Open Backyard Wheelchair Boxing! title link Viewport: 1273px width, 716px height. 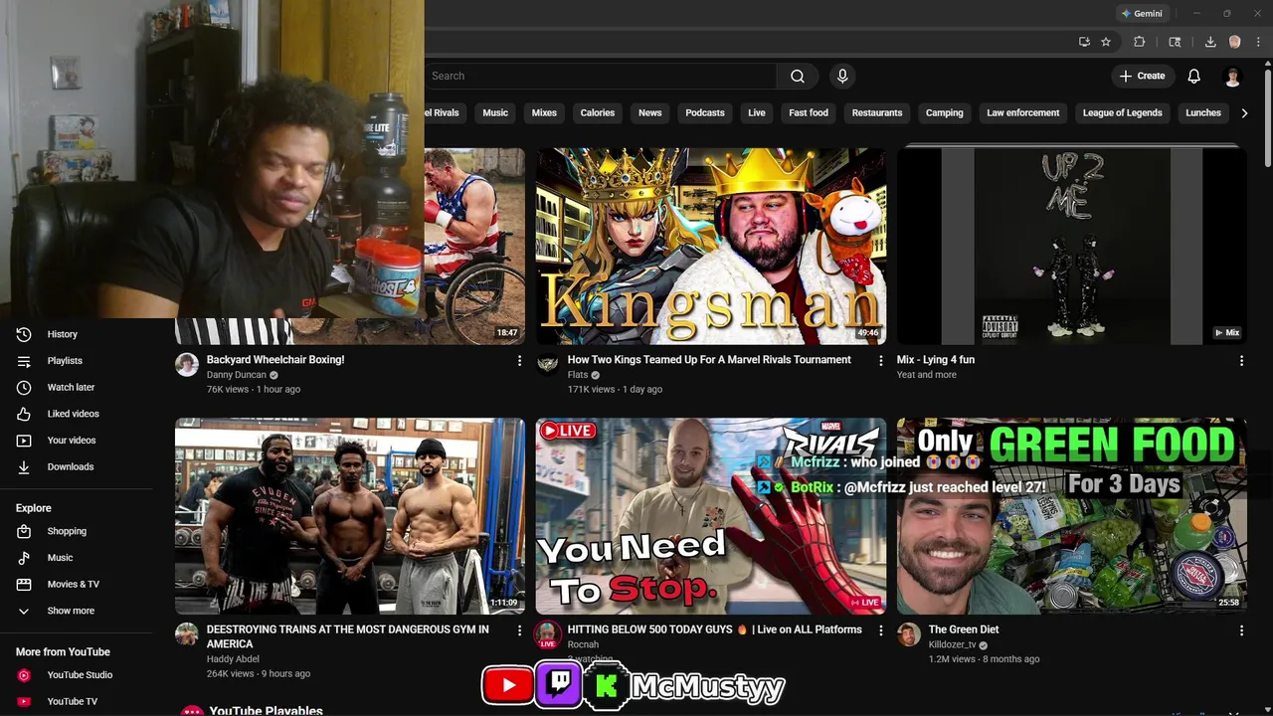(275, 360)
